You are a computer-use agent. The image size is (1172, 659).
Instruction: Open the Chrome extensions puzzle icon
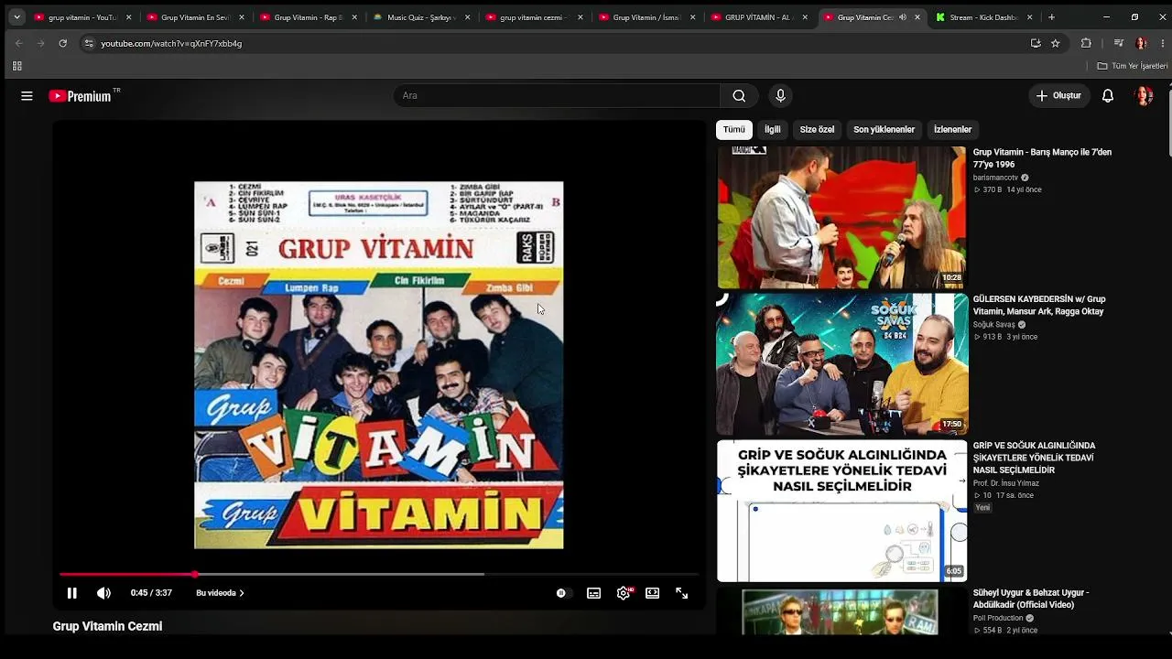(1086, 43)
